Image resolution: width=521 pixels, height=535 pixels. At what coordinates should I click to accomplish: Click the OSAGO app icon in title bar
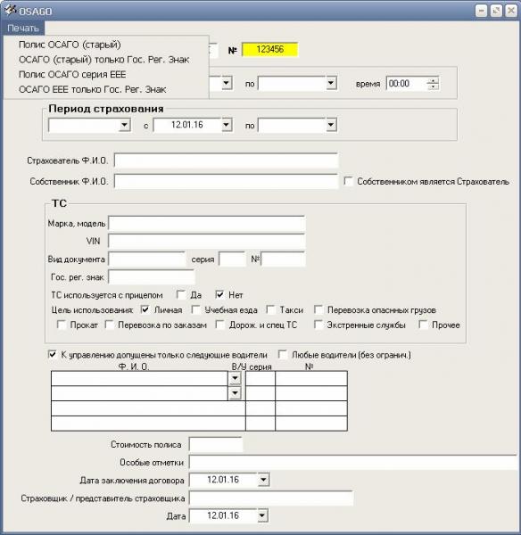coord(10,10)
